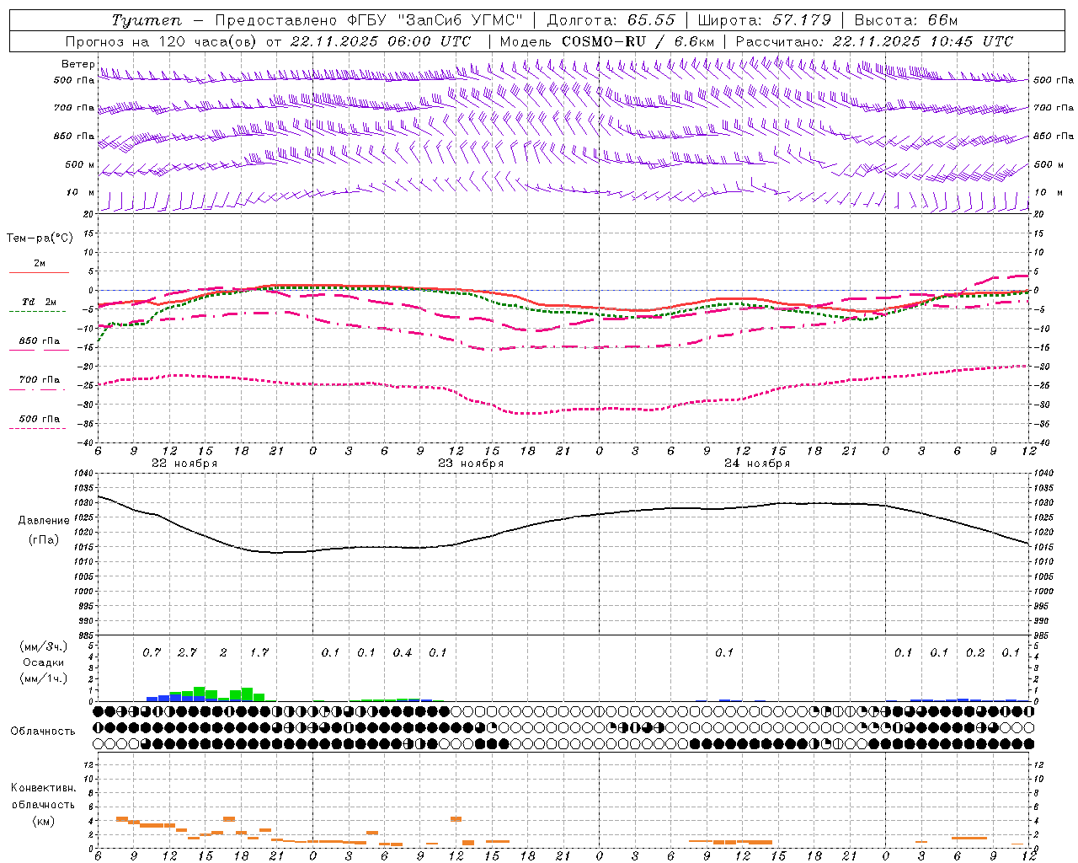The height and width of the screenshot is (863, 1078).
Task: Click the "850 гПа" entry in the temperature legend
Action: (x=40, y=341)
